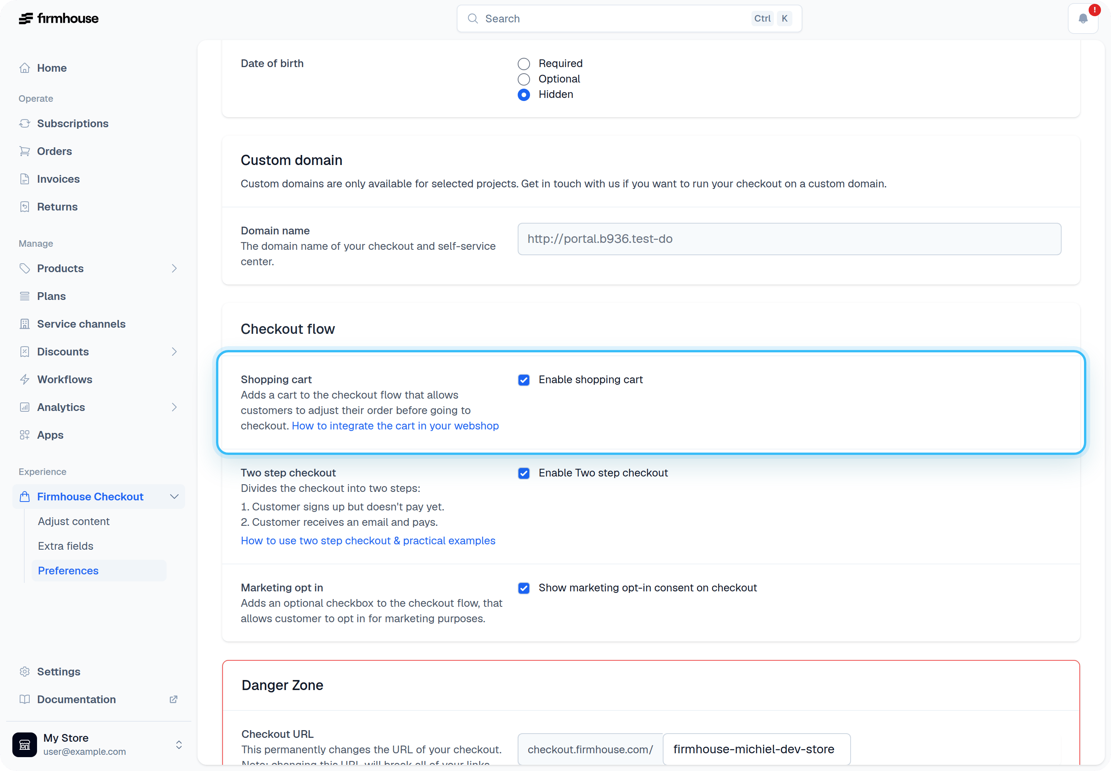Click the Discounts percent icon
1111x771 pixels.
[x=25, y=352]
